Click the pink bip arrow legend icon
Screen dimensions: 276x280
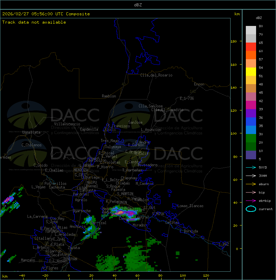(x=251, y=192)
